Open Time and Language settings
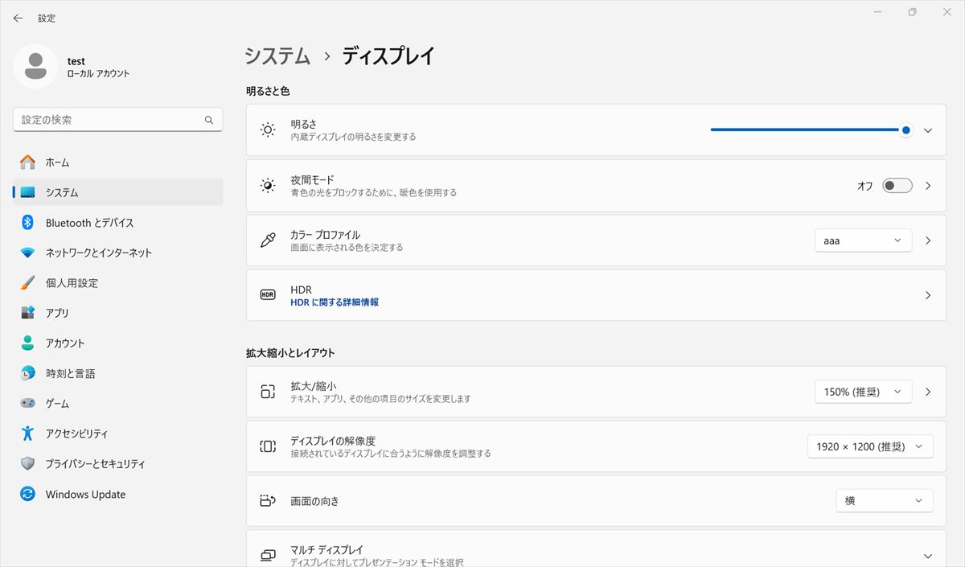 pos(70,374)
